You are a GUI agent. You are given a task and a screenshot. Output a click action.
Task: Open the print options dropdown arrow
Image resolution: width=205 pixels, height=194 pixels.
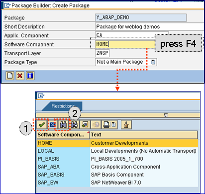(x=114, y=124)
